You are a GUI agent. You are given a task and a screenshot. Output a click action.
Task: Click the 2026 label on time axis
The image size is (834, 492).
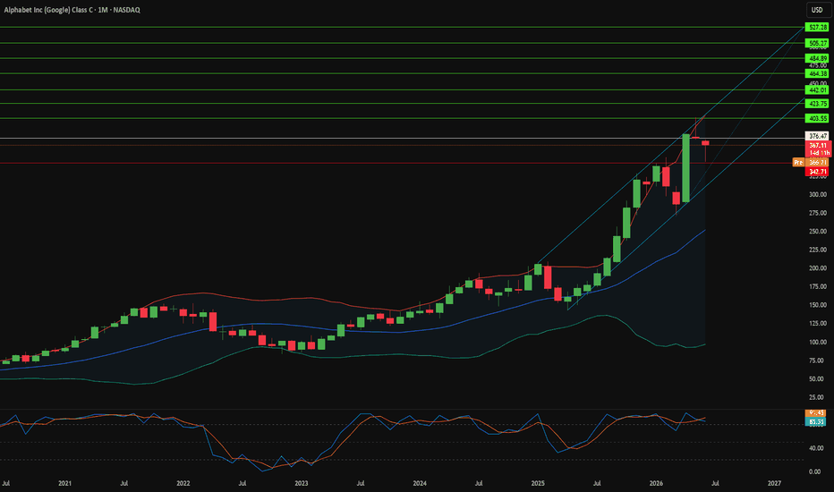656,483
